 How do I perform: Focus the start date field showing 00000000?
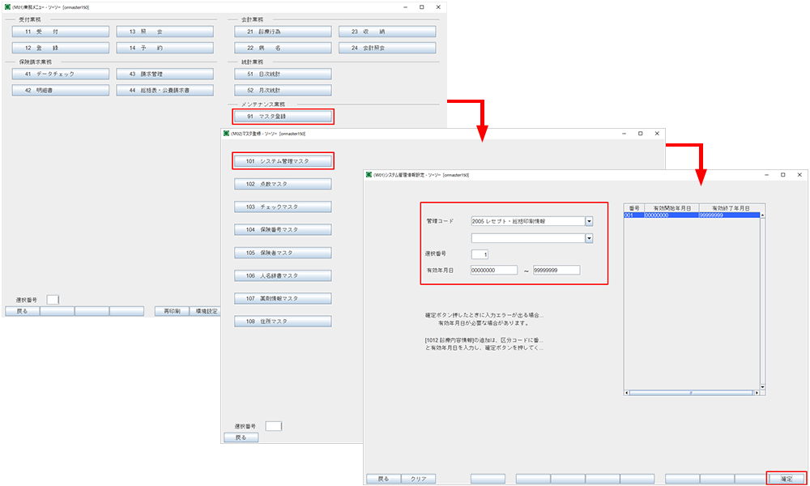click(x=493, y=271)
